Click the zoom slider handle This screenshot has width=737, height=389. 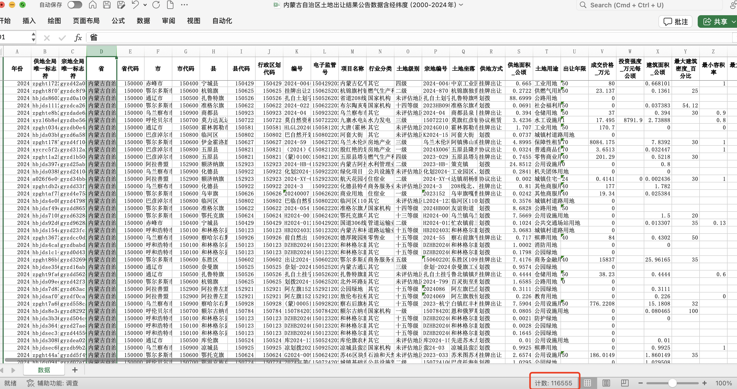pyautogui.click(x=672, y=383)
